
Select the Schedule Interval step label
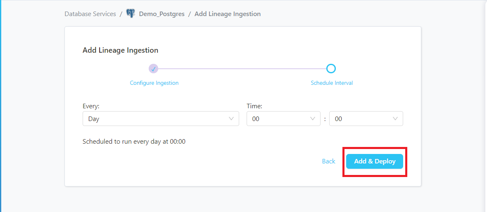[332, 83]
